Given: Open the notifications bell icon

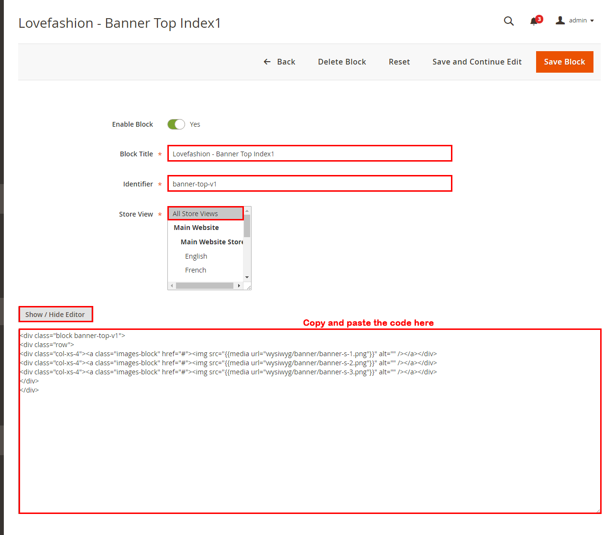Looking at the screenshot, I should click(x=534, y=21).
